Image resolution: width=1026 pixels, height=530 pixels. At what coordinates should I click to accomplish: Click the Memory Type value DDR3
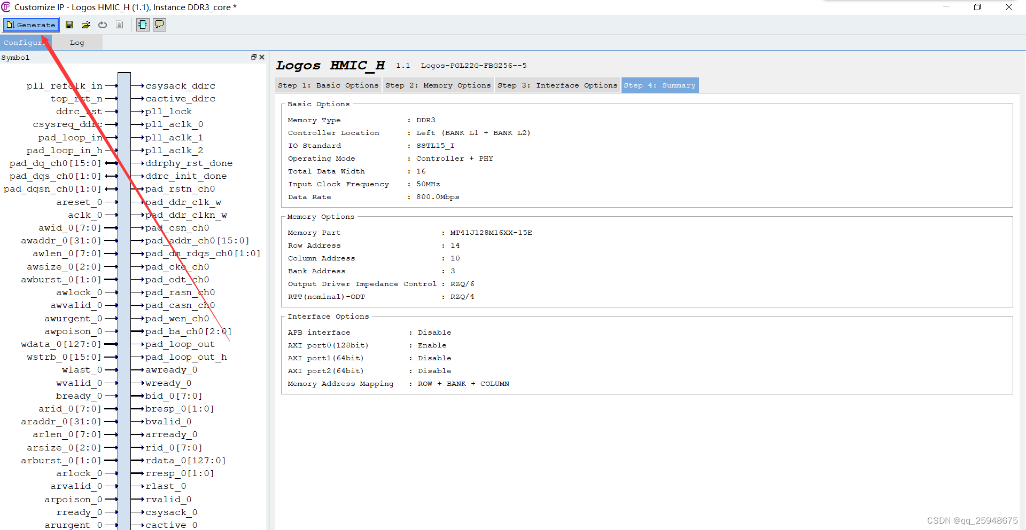[x=426, y=120]
